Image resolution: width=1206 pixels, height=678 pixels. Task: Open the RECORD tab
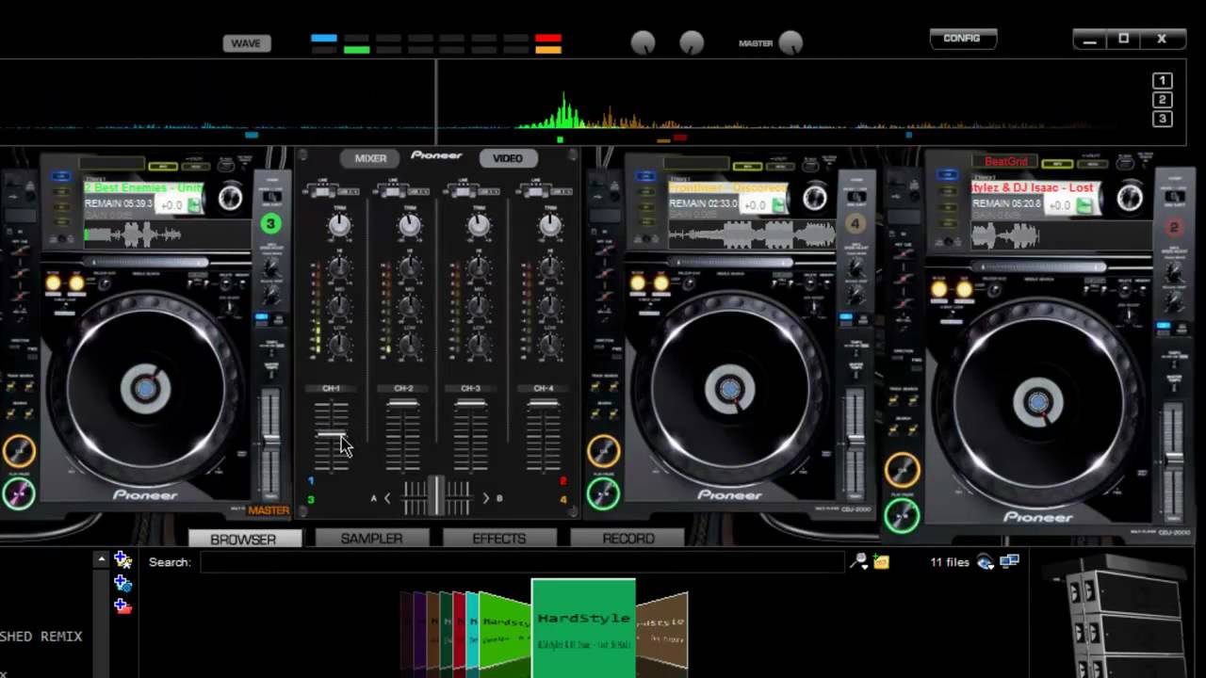(x=628, y=539)
